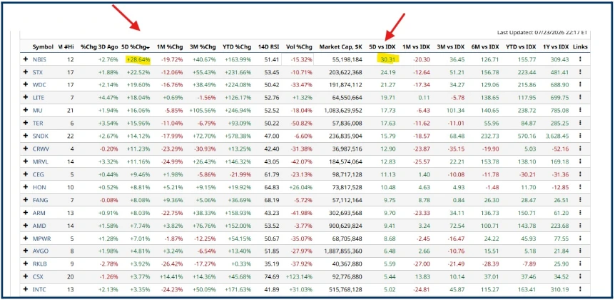
Task: Open the RKLB symbol link
Action: [40, 264]
